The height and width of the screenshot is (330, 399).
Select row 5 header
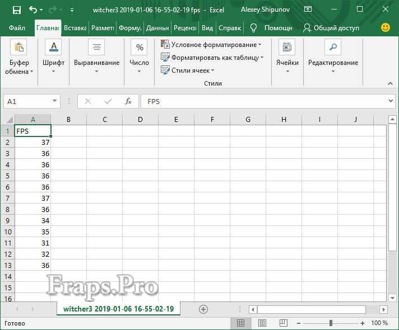pos(8,176)
